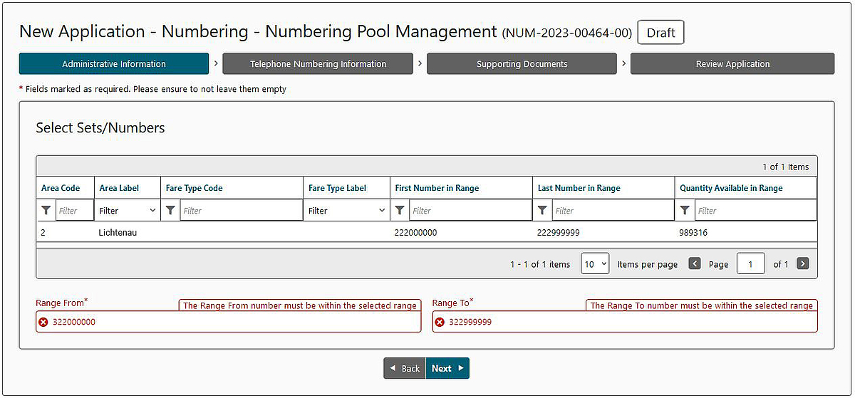Click the Back button

[x=405, y=368]
